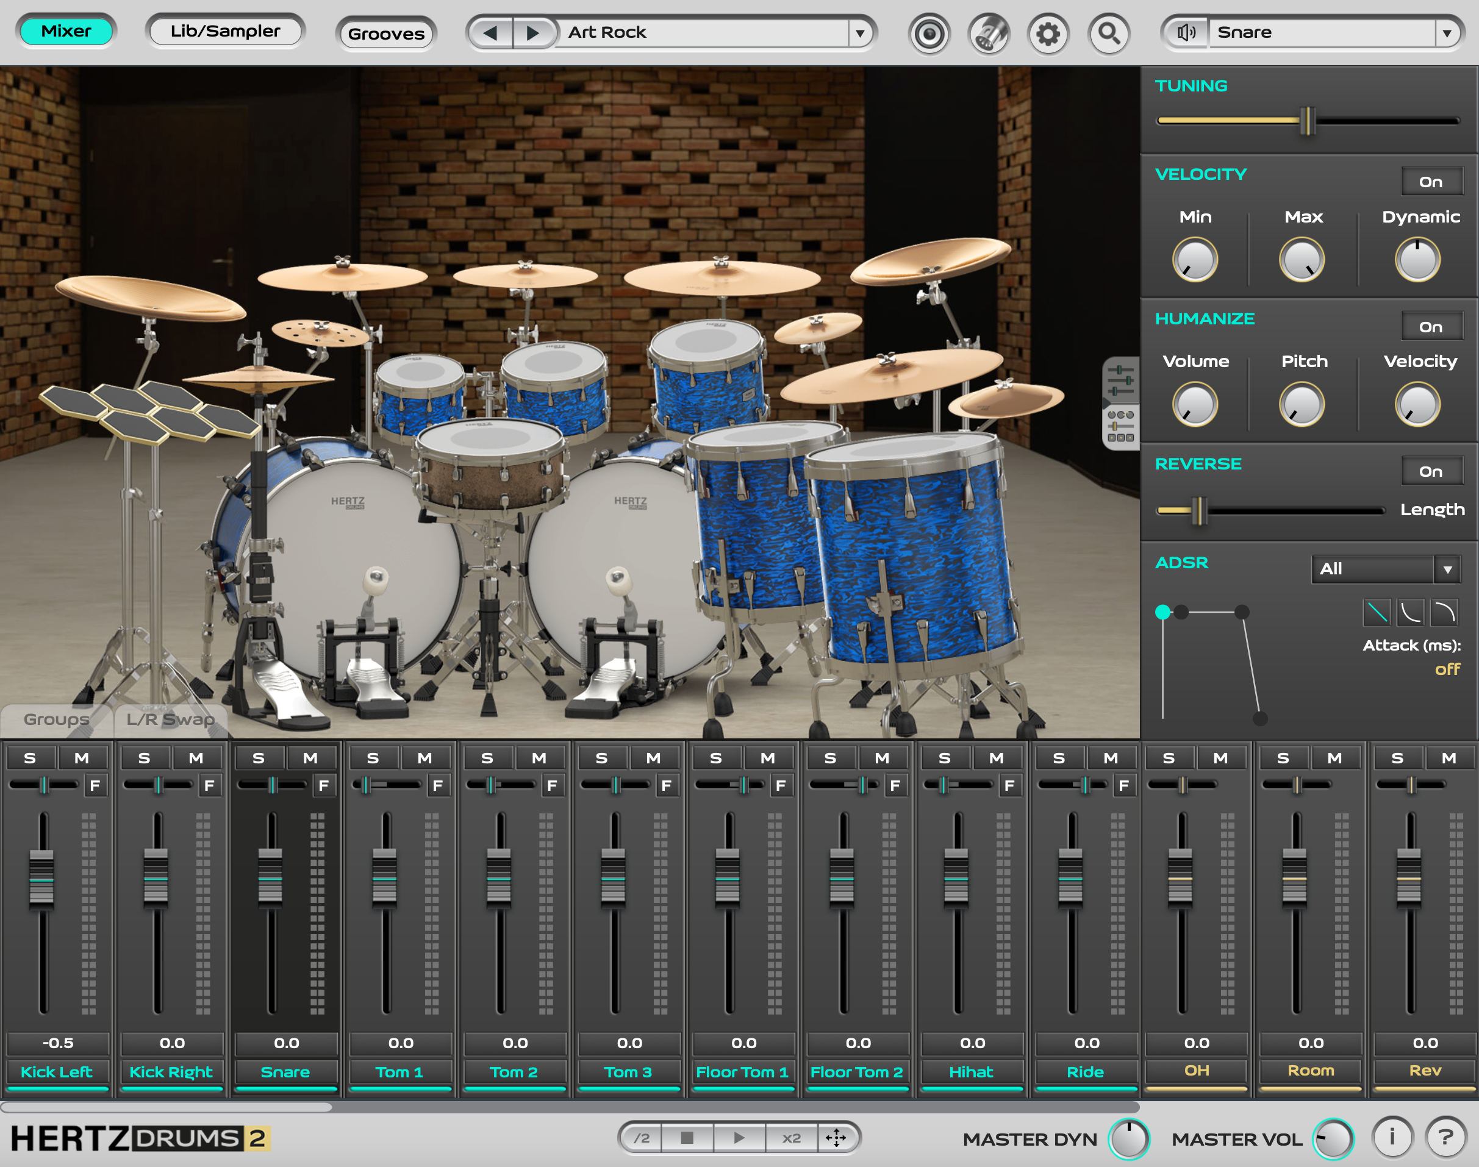Click the magnifier search icon
Viewport: 1479px width, 1167px height.
coord(1109,33)
